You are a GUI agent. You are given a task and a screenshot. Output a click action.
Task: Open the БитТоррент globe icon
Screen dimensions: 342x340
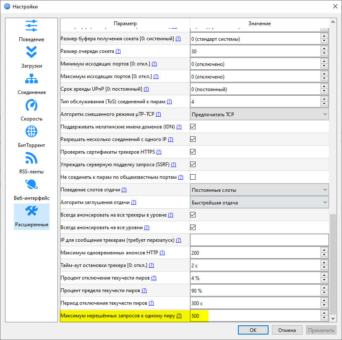[x=31, y=131]
